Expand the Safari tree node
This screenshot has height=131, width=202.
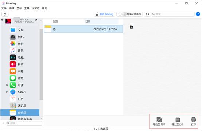(x=7, y=92)
